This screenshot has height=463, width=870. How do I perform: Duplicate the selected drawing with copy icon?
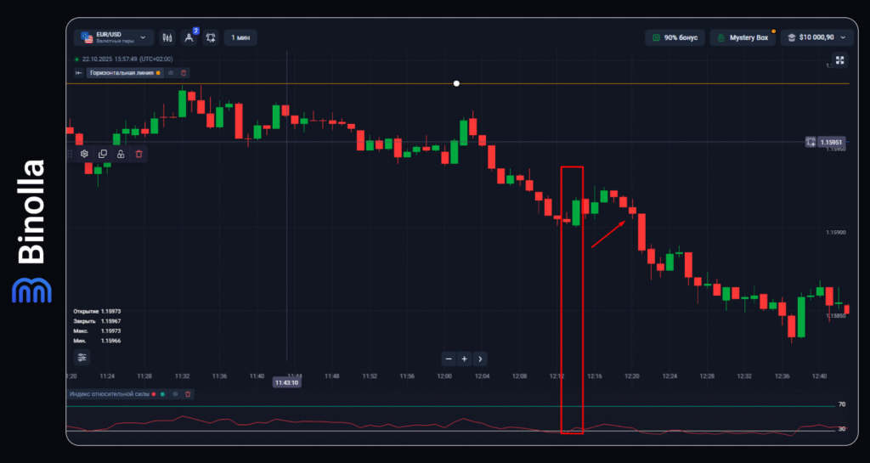103,154
